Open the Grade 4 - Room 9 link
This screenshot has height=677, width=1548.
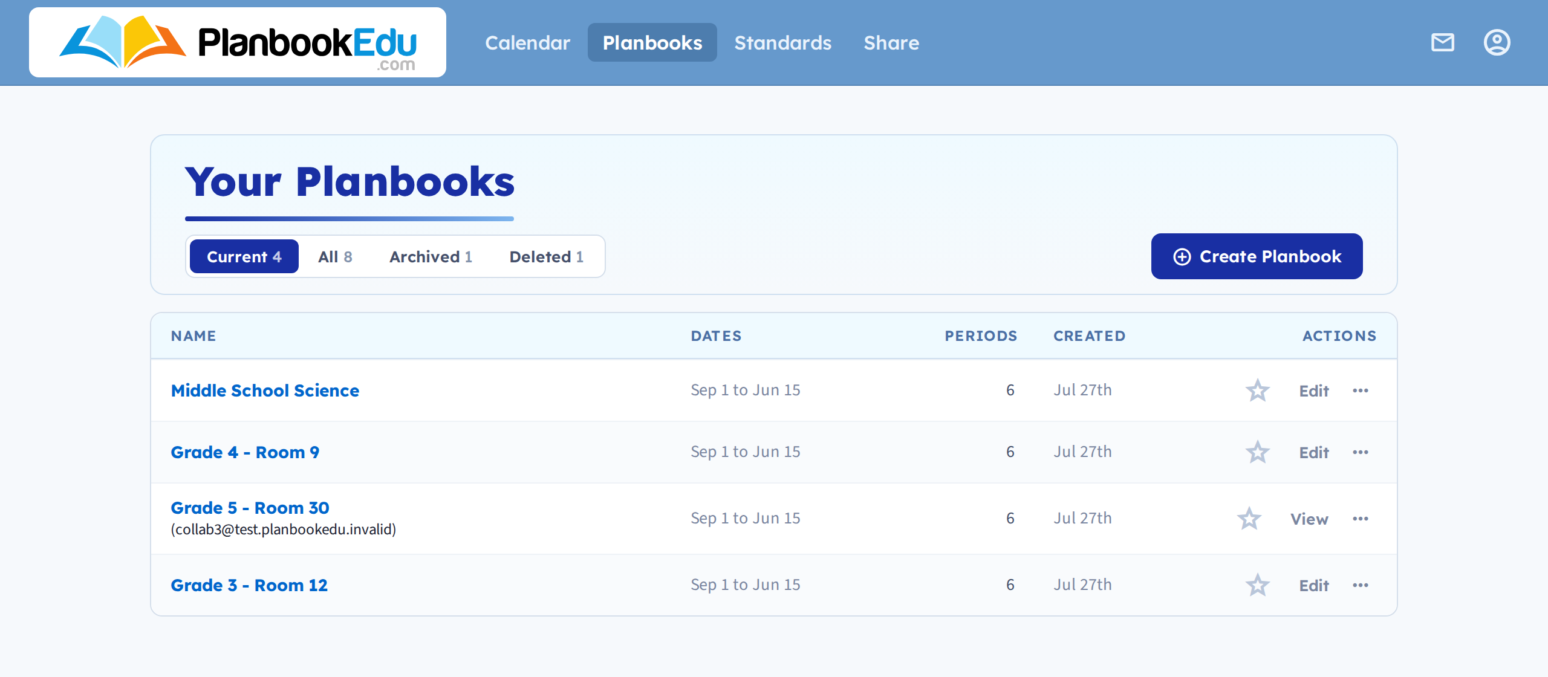point(245,452)
